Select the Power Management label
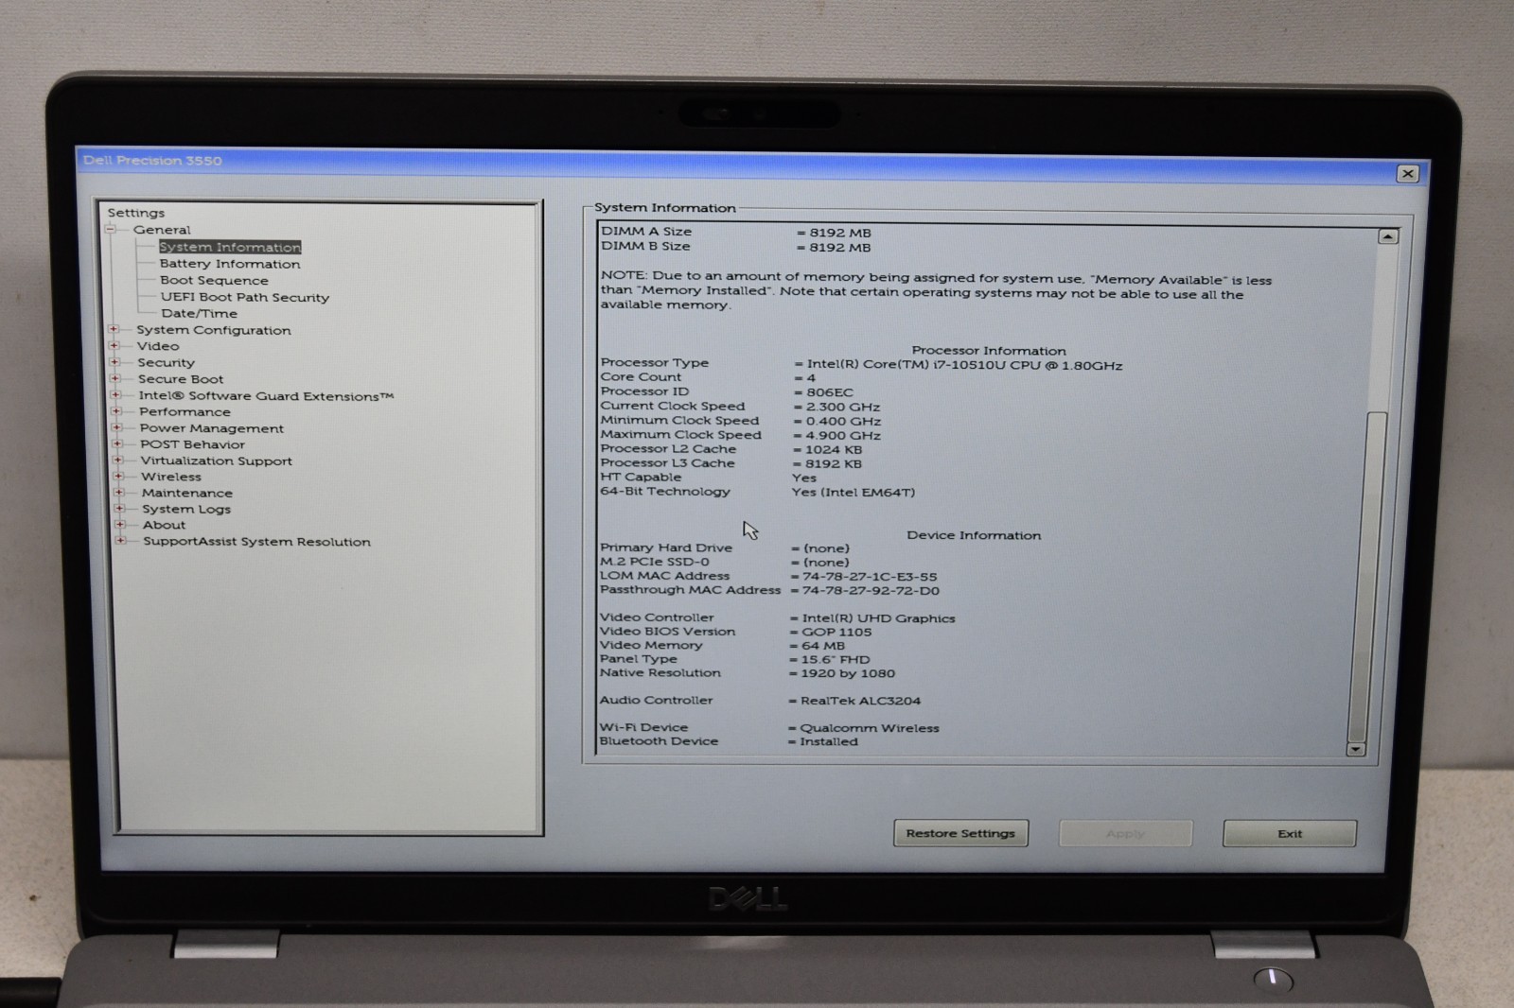 [x=212, y=428]
